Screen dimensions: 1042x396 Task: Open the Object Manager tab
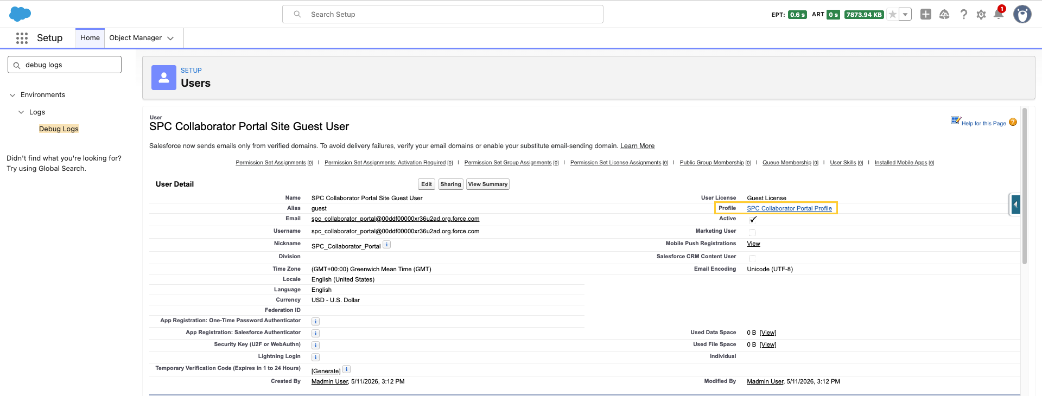pyautogui.click(x=135, y=38)
